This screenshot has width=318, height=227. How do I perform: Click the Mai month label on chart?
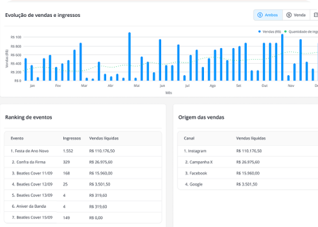pyautogui.click(x=137, y=86)
